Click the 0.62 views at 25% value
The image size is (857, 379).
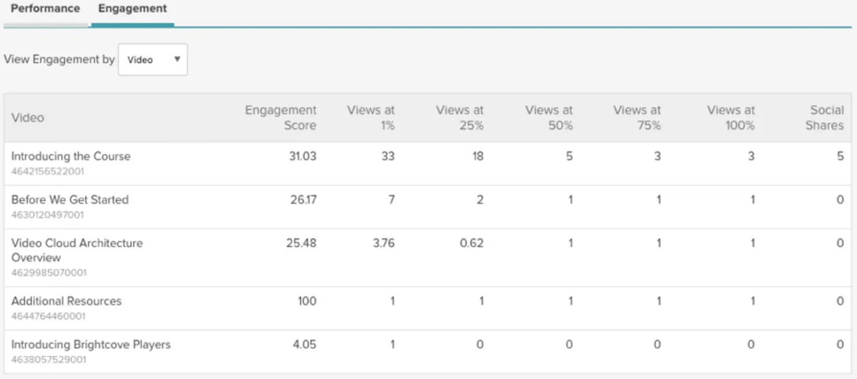(471, 243)
